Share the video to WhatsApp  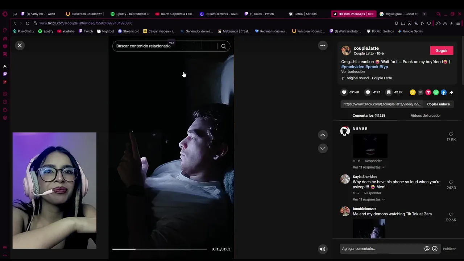[436, 92]
